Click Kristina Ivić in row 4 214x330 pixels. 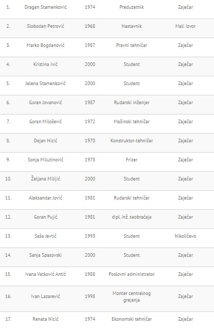click(45, 64)
